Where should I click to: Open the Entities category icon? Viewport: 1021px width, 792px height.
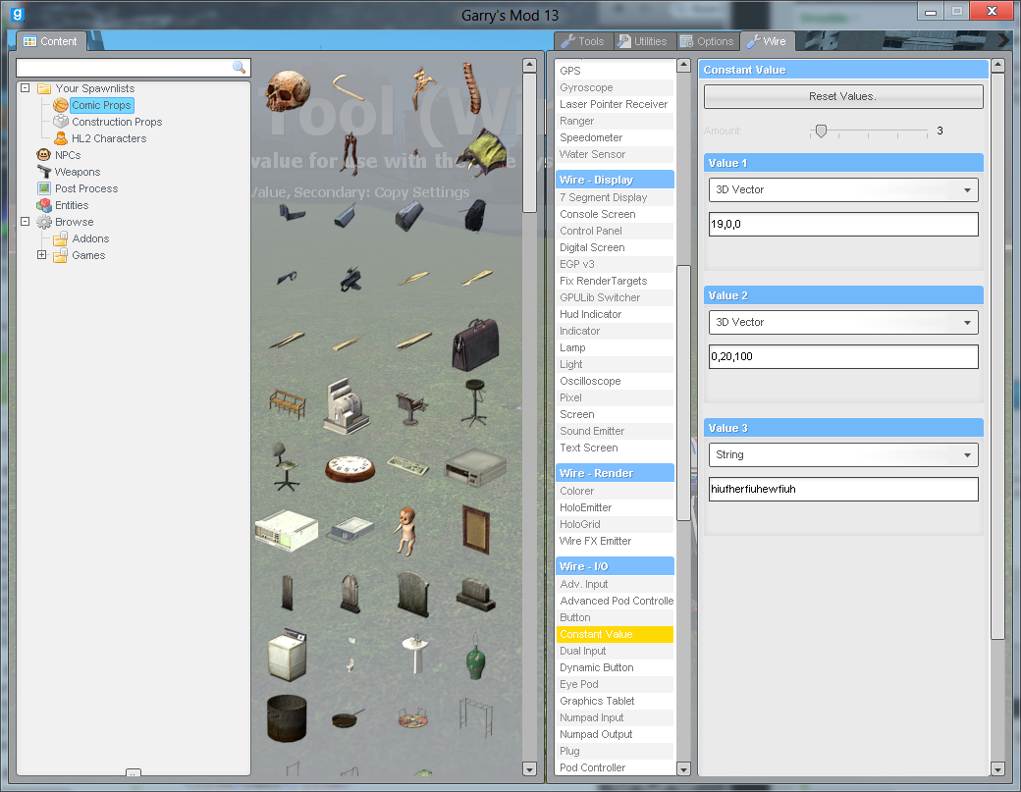tap(44, 205)
